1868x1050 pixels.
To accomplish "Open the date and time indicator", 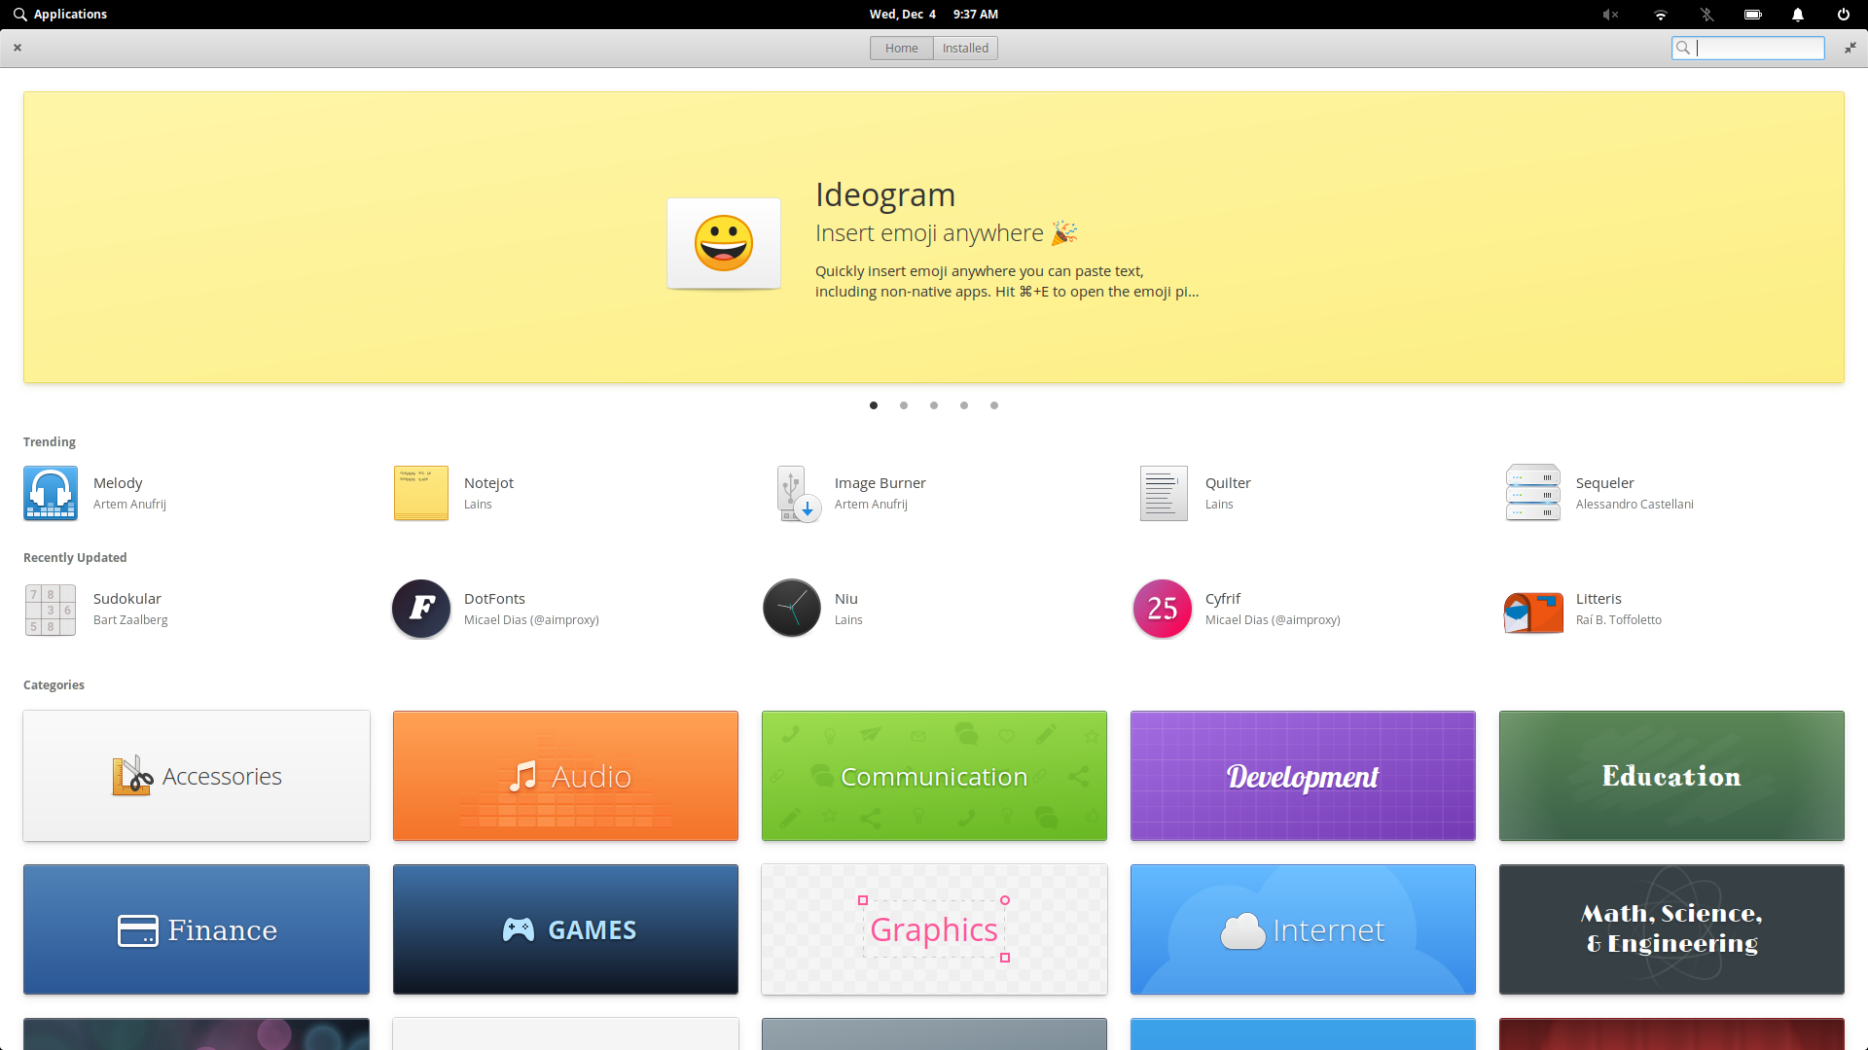I will pos(934,15).
